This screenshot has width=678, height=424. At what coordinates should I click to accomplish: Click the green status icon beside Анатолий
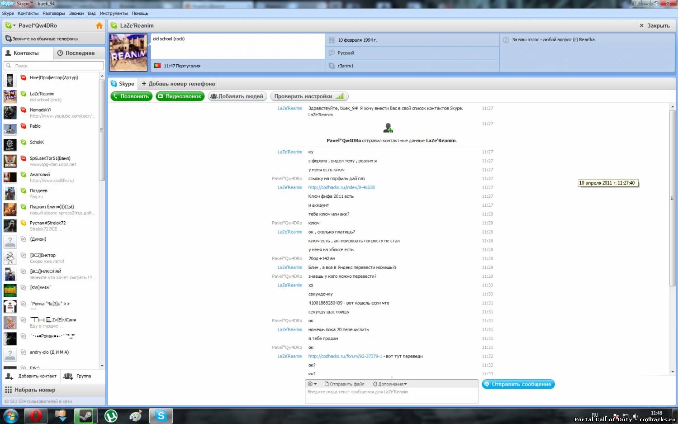[24, 175]
